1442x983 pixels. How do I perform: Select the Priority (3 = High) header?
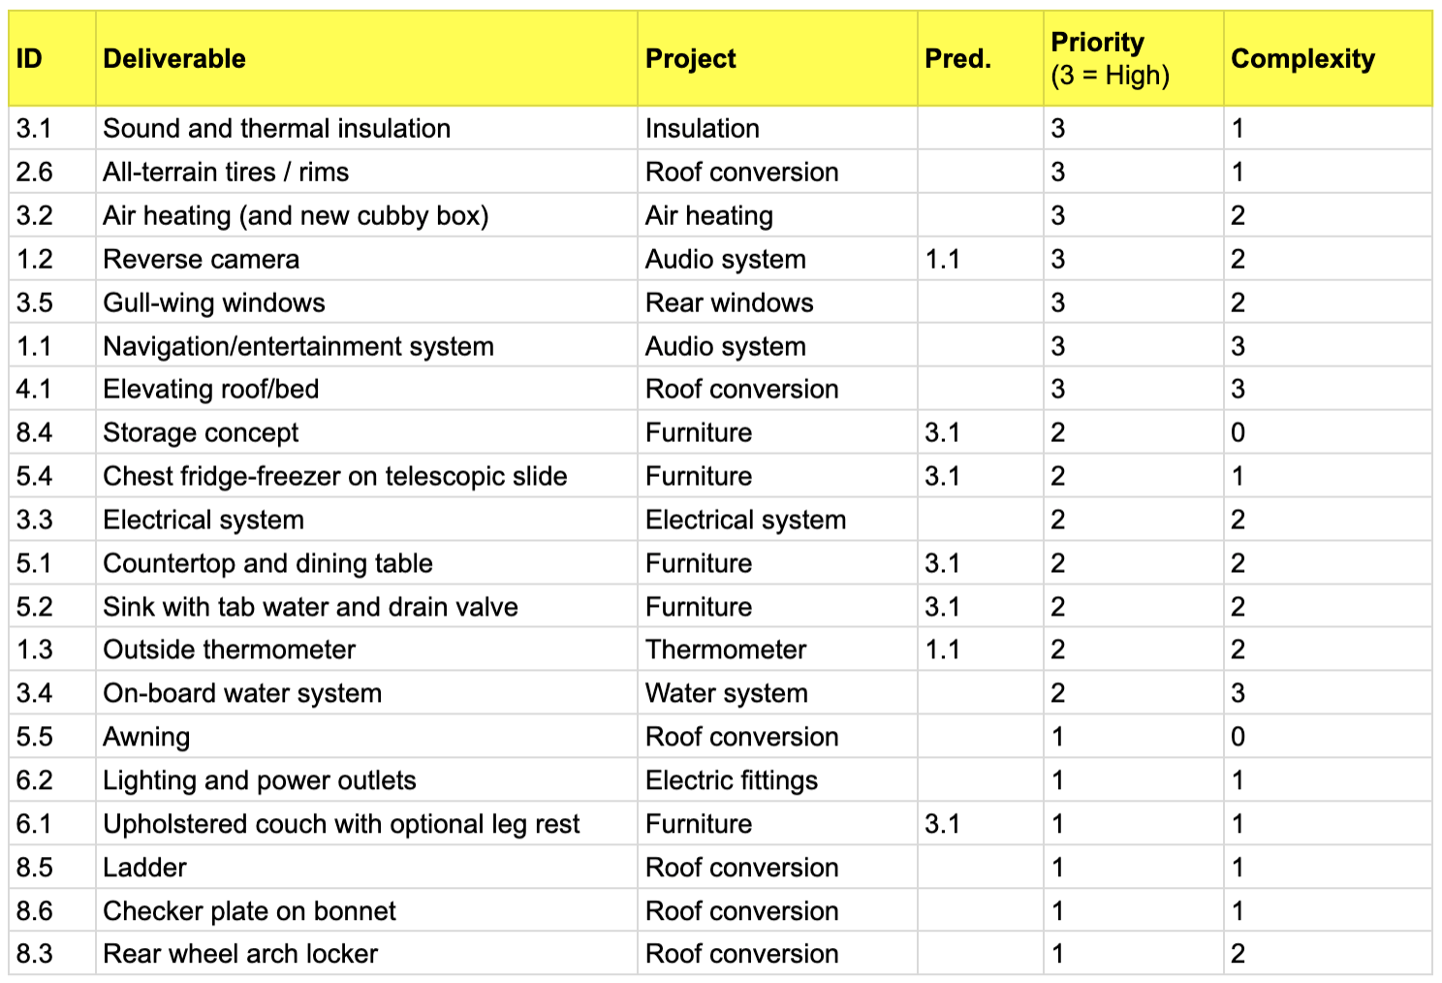(x=1110, y=59)
